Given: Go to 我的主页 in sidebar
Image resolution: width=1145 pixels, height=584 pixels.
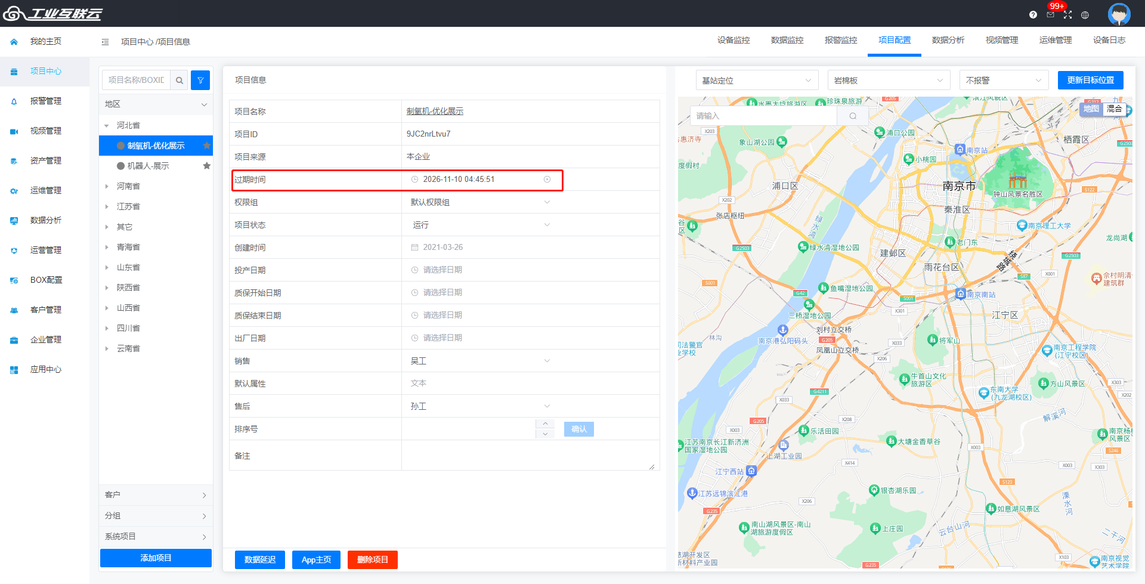Looking at the screenshot, I should coord(45,41).
